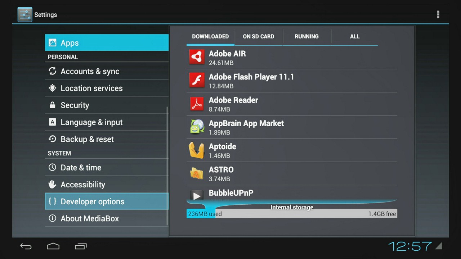Click the Date & time clock icon
This screenshot has width=461, height=259.
(53, 167)
